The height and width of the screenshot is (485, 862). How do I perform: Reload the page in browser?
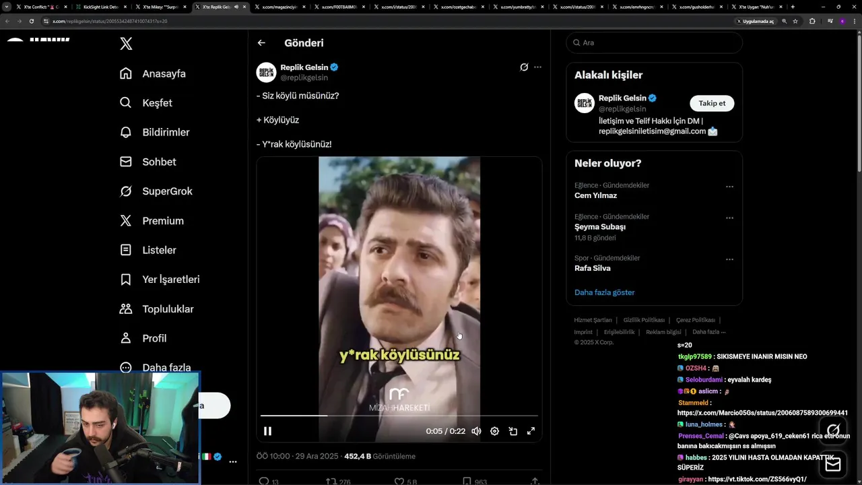[31, 21]
